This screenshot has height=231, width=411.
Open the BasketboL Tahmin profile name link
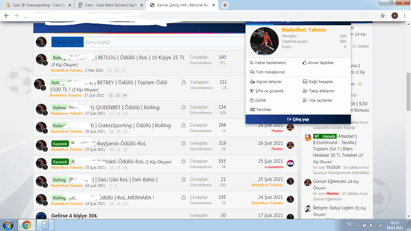(304, 30)
